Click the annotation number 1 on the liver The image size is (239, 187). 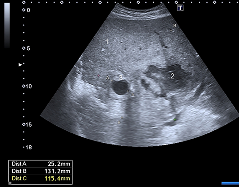tap(107, 42)
